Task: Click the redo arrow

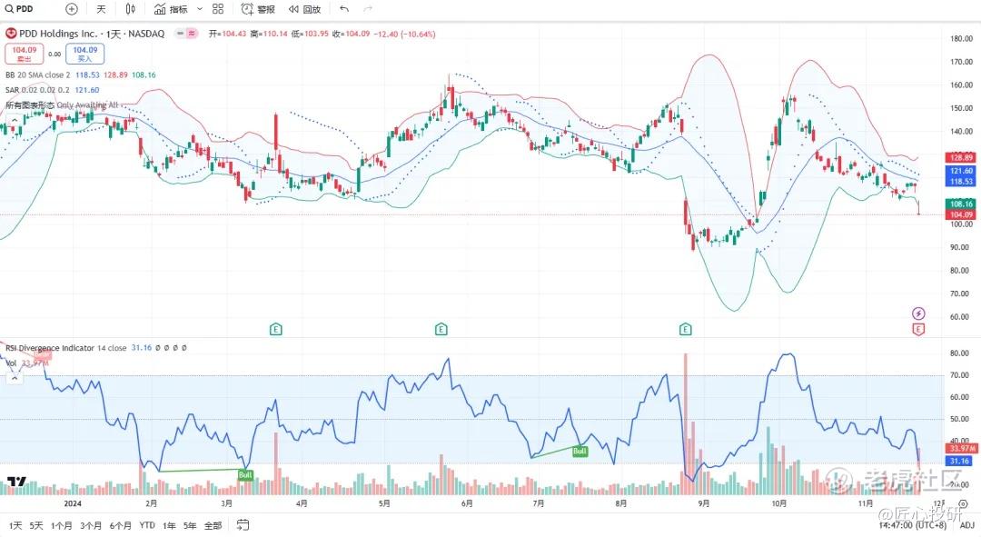Action: pos(368,9)
